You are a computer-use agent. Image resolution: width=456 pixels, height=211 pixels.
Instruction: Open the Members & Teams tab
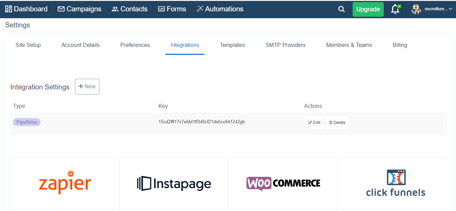(349, 45)
